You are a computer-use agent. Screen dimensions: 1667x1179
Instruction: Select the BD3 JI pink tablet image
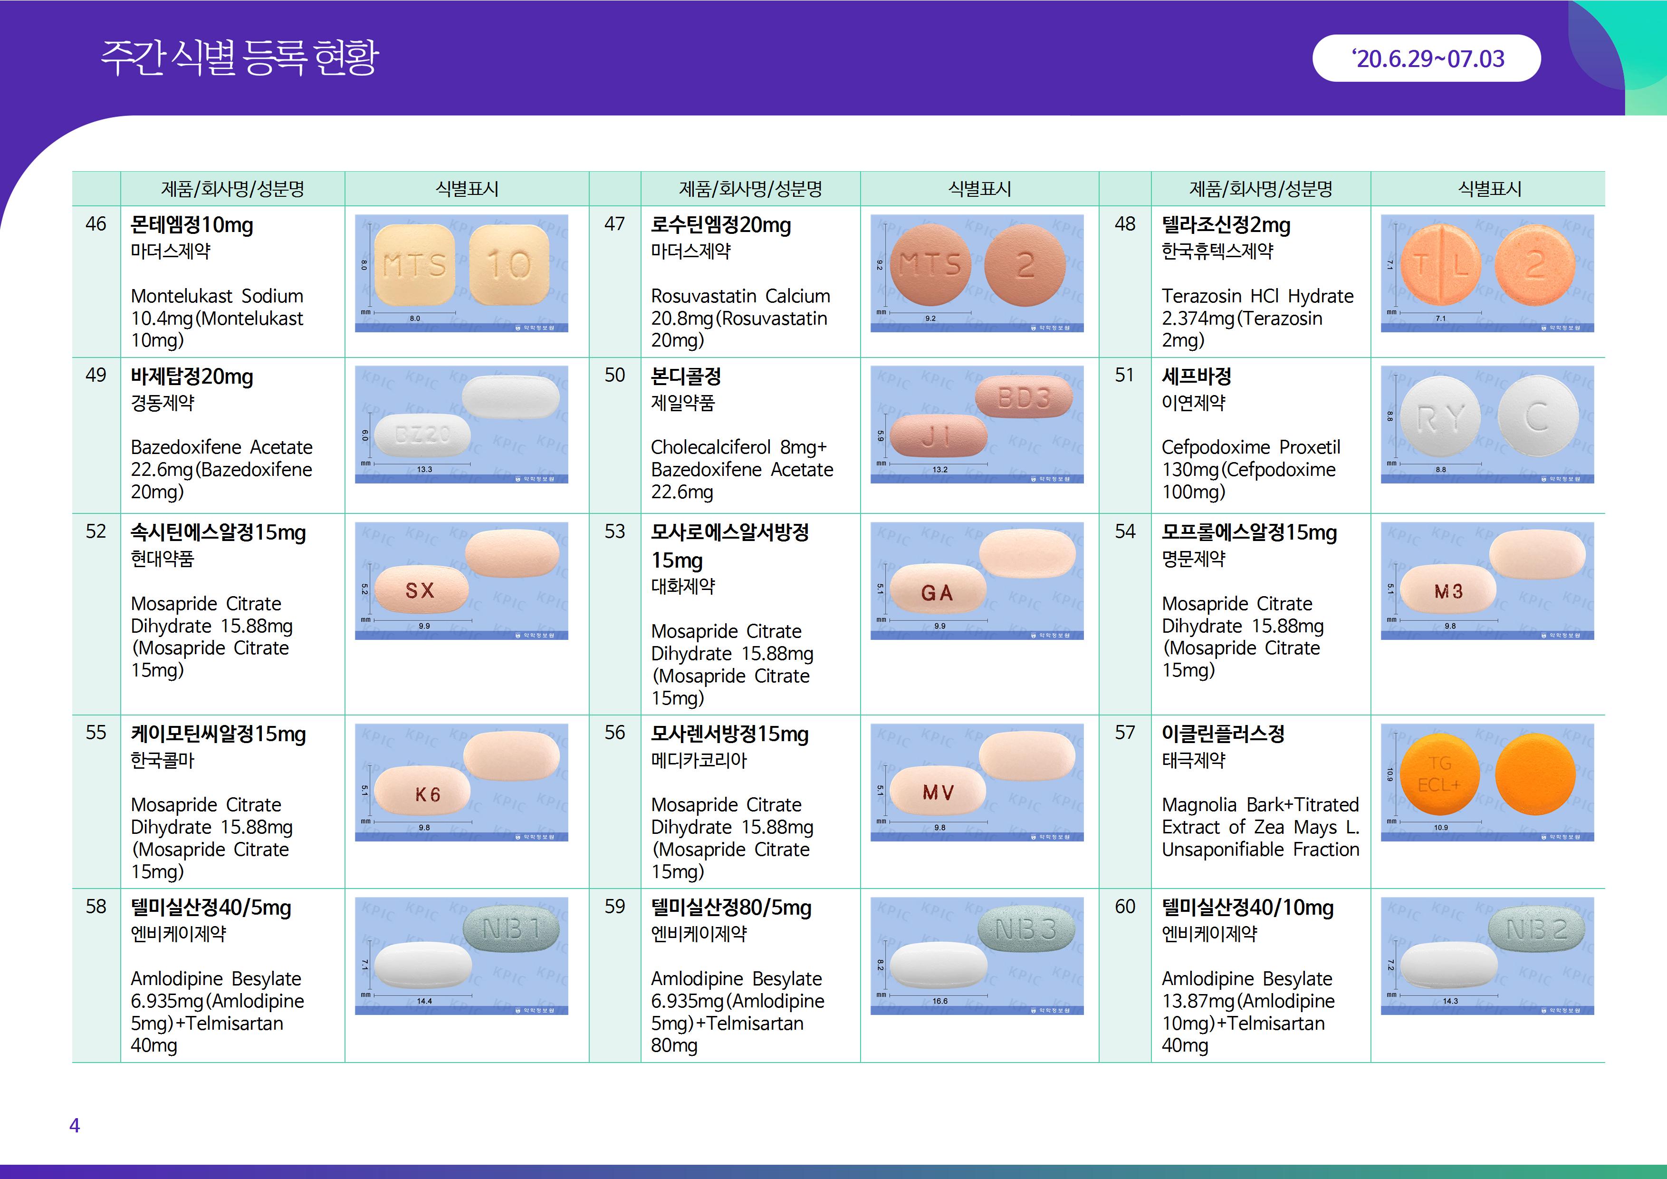[x=977, y=424]
